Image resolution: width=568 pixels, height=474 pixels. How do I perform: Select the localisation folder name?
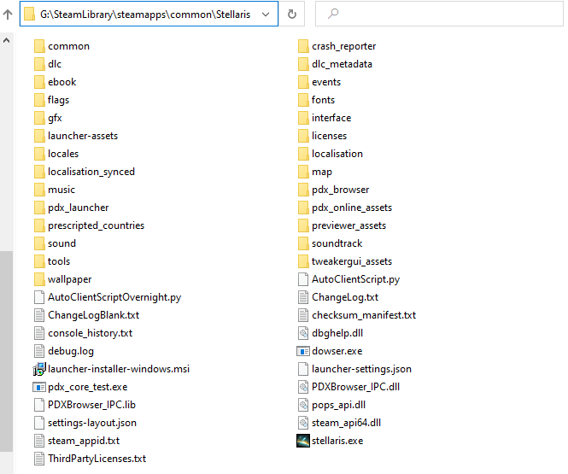tap(337, 154)
